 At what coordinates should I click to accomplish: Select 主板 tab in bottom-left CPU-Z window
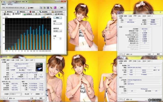[x=13, y=60]
